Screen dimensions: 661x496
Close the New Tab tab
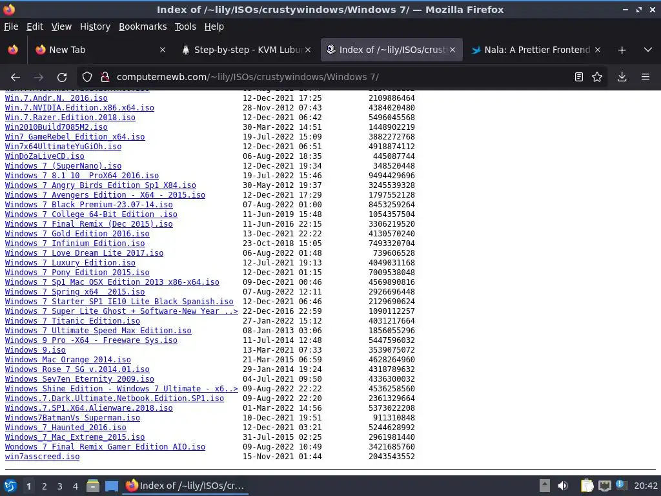tap(162, 50)
